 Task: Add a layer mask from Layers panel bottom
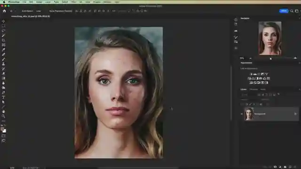[x=275, y=167]
